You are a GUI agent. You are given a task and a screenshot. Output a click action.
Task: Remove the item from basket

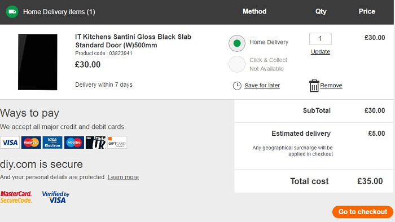331,86
